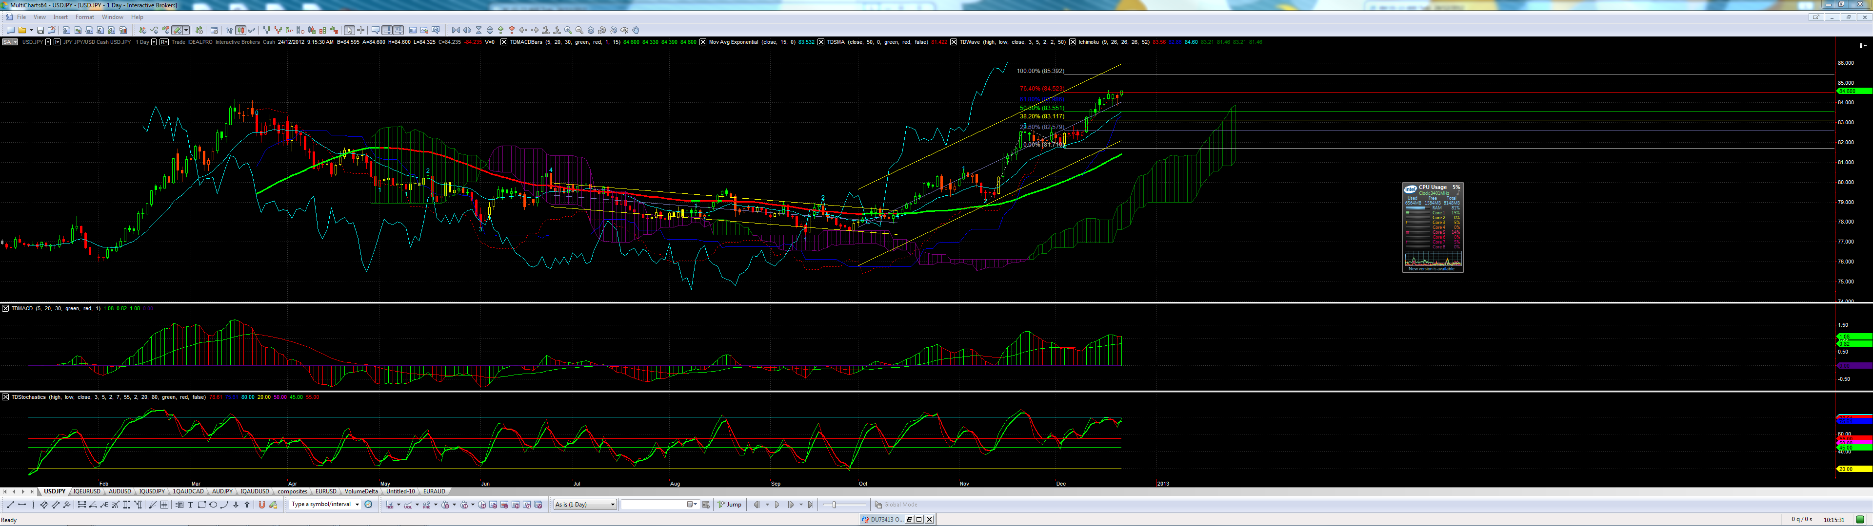Select the Vertical Line drawing tool

(x=34, y=504)
